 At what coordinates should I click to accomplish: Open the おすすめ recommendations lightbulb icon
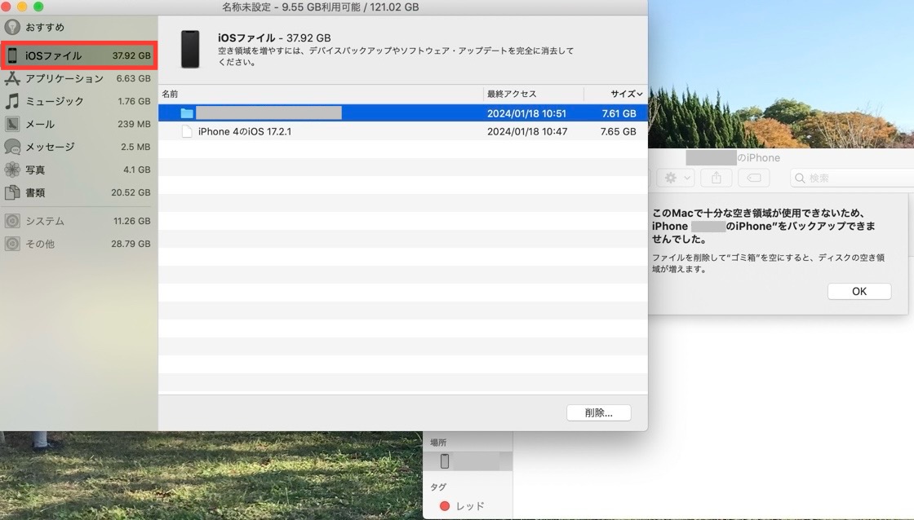tap(11, 26)
